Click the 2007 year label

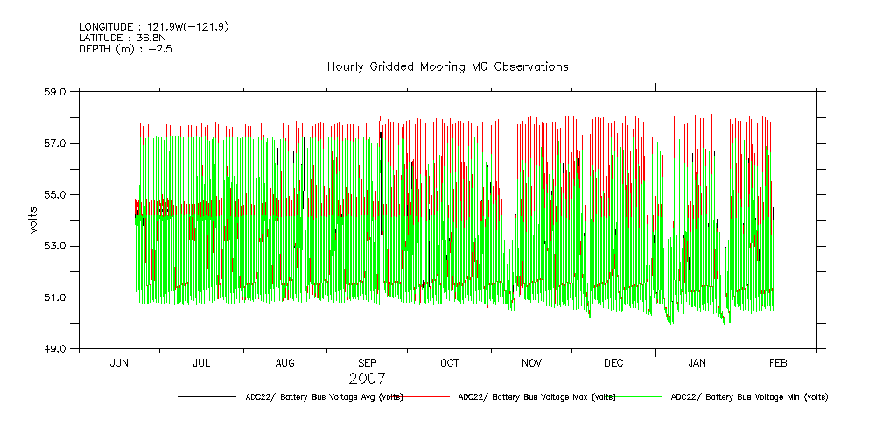coord(367,379)
